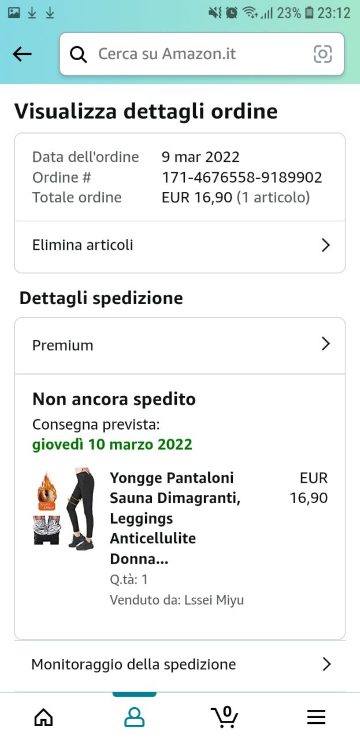Focus the Cerca su Amazon.it search field

click(x=196, y=54)
